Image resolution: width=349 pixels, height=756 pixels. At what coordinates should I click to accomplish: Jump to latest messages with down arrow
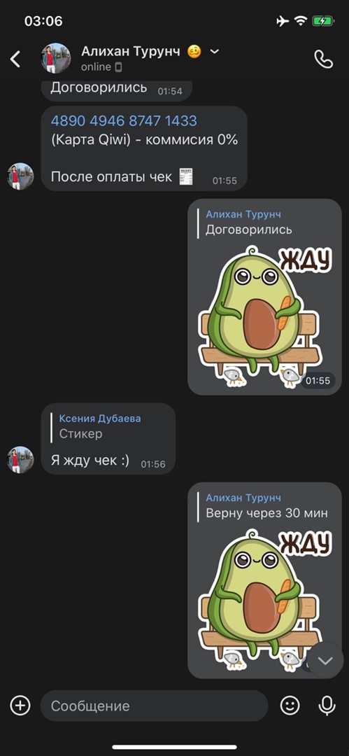(325, 661)
